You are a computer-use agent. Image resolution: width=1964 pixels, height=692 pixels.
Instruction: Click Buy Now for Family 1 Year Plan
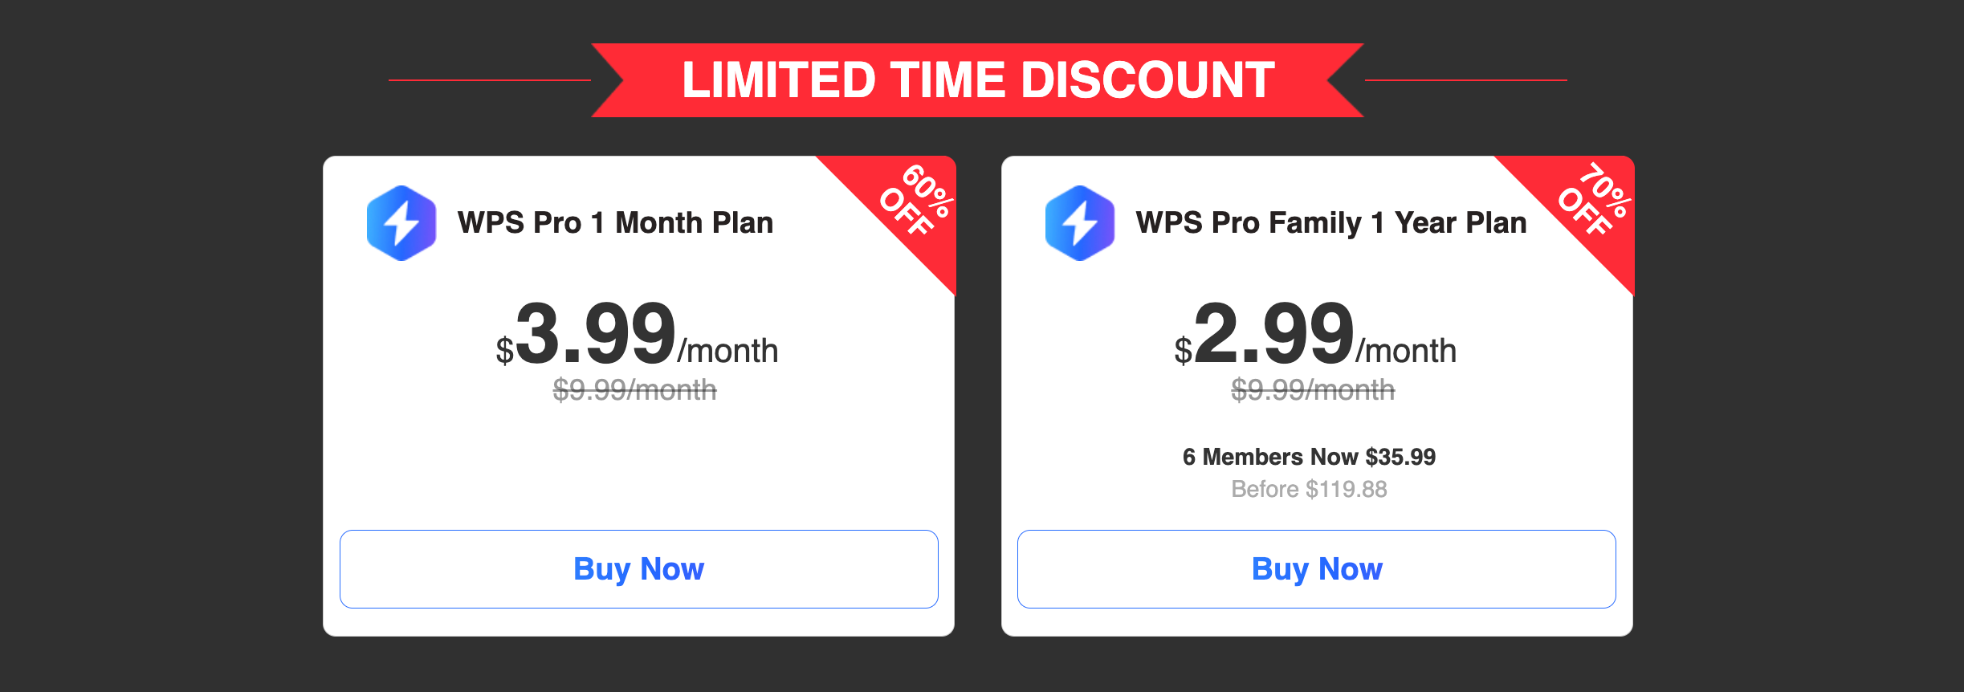tap(1317, 568)
